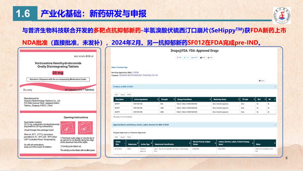
Task: Export the Original Approvals table as CSV
Action: coord(116,137)
